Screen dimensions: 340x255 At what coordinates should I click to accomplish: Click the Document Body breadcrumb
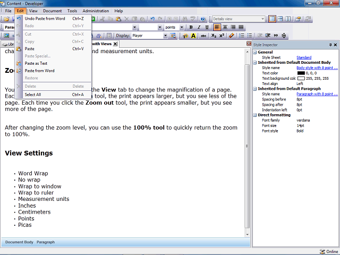coord(19,242)
